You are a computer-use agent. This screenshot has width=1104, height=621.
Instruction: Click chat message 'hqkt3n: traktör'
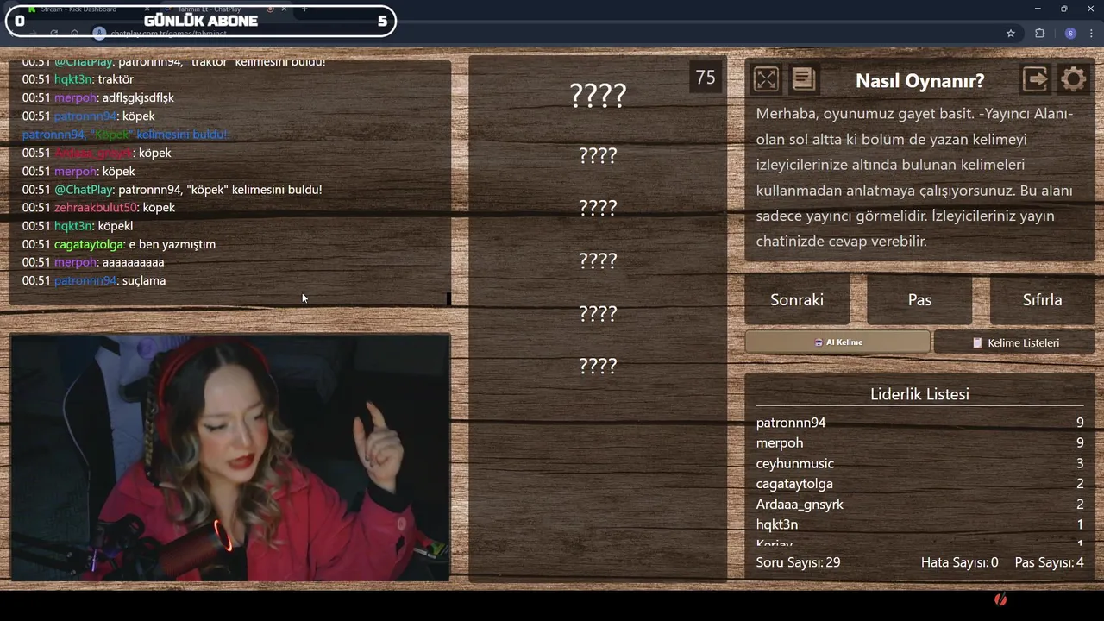tap(78, 79)
